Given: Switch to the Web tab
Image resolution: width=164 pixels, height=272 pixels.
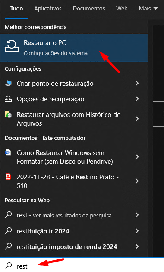Looking at the screenshot, I should [x=122, y=9].
